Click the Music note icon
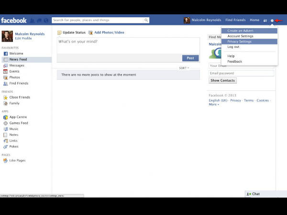Image resolution: width=287 pixels, height=215 pixels. tap(6, 129)
